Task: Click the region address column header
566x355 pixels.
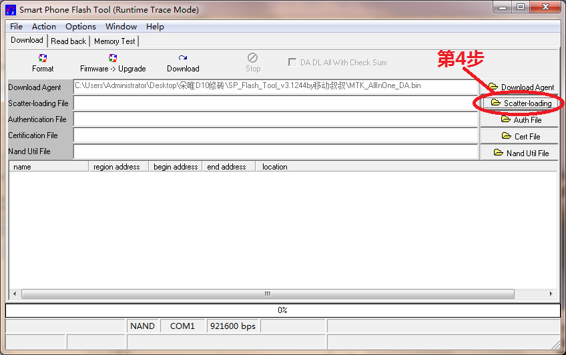Action: [x=119, y=167]
